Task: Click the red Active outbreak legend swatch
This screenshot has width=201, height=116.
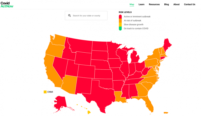Action: click(120, 16)
